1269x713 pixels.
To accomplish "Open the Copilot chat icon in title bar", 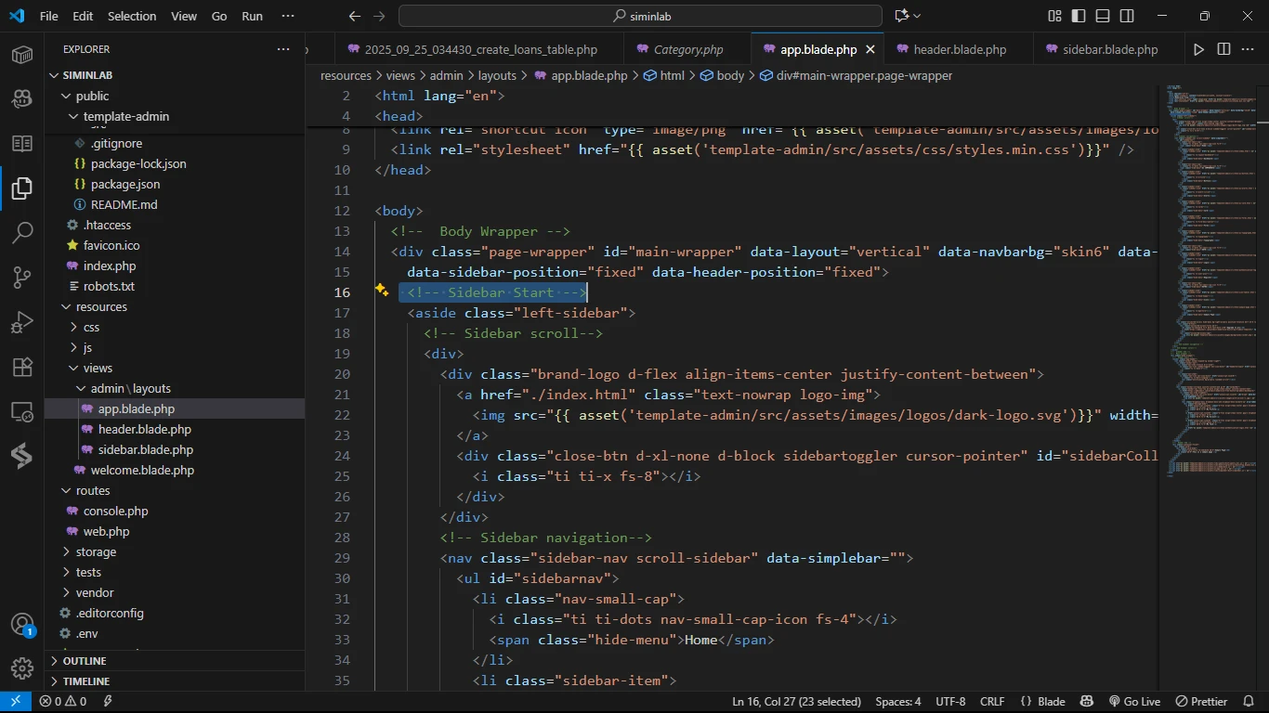I will point(901,16).
